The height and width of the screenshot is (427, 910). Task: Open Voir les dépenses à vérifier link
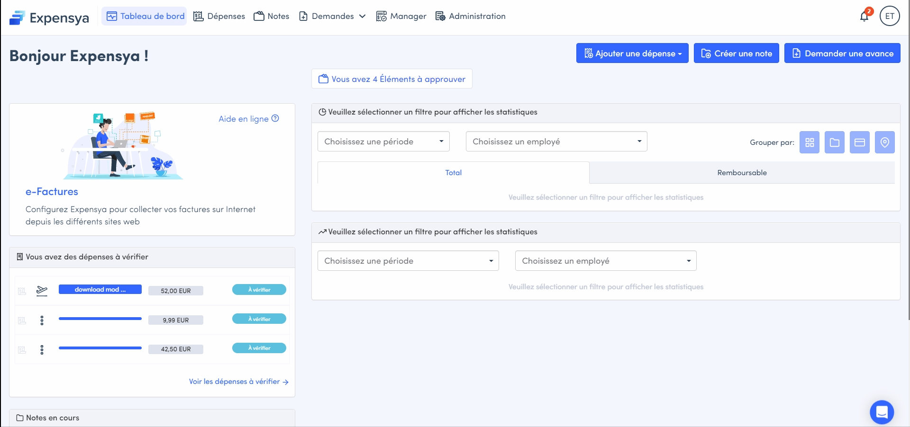tap(239, 382)
